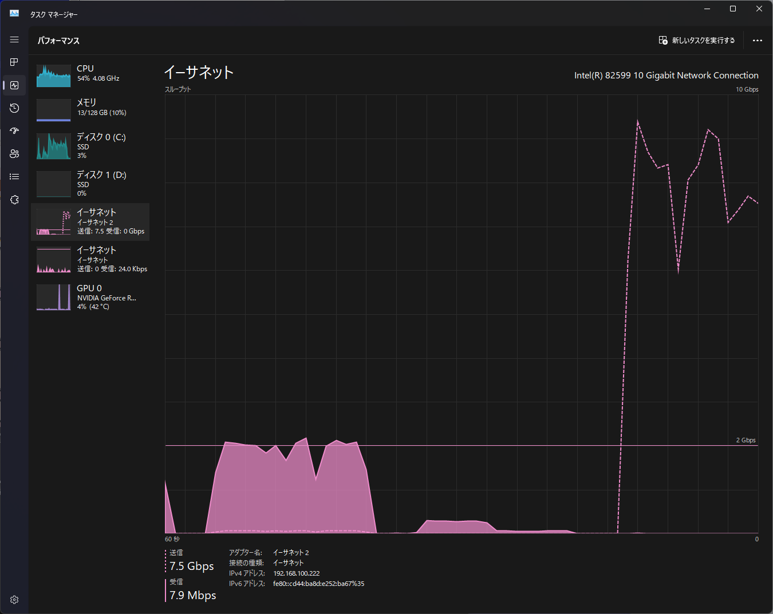
Task: Open the Services page puzzle icon
Action: pyautogui.click(x=14, y=200)
